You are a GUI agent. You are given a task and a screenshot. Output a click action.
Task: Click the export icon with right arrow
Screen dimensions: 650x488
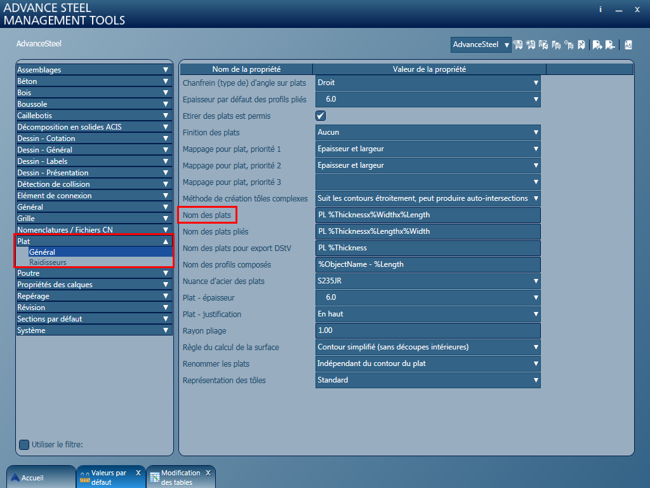click(597, 44)
